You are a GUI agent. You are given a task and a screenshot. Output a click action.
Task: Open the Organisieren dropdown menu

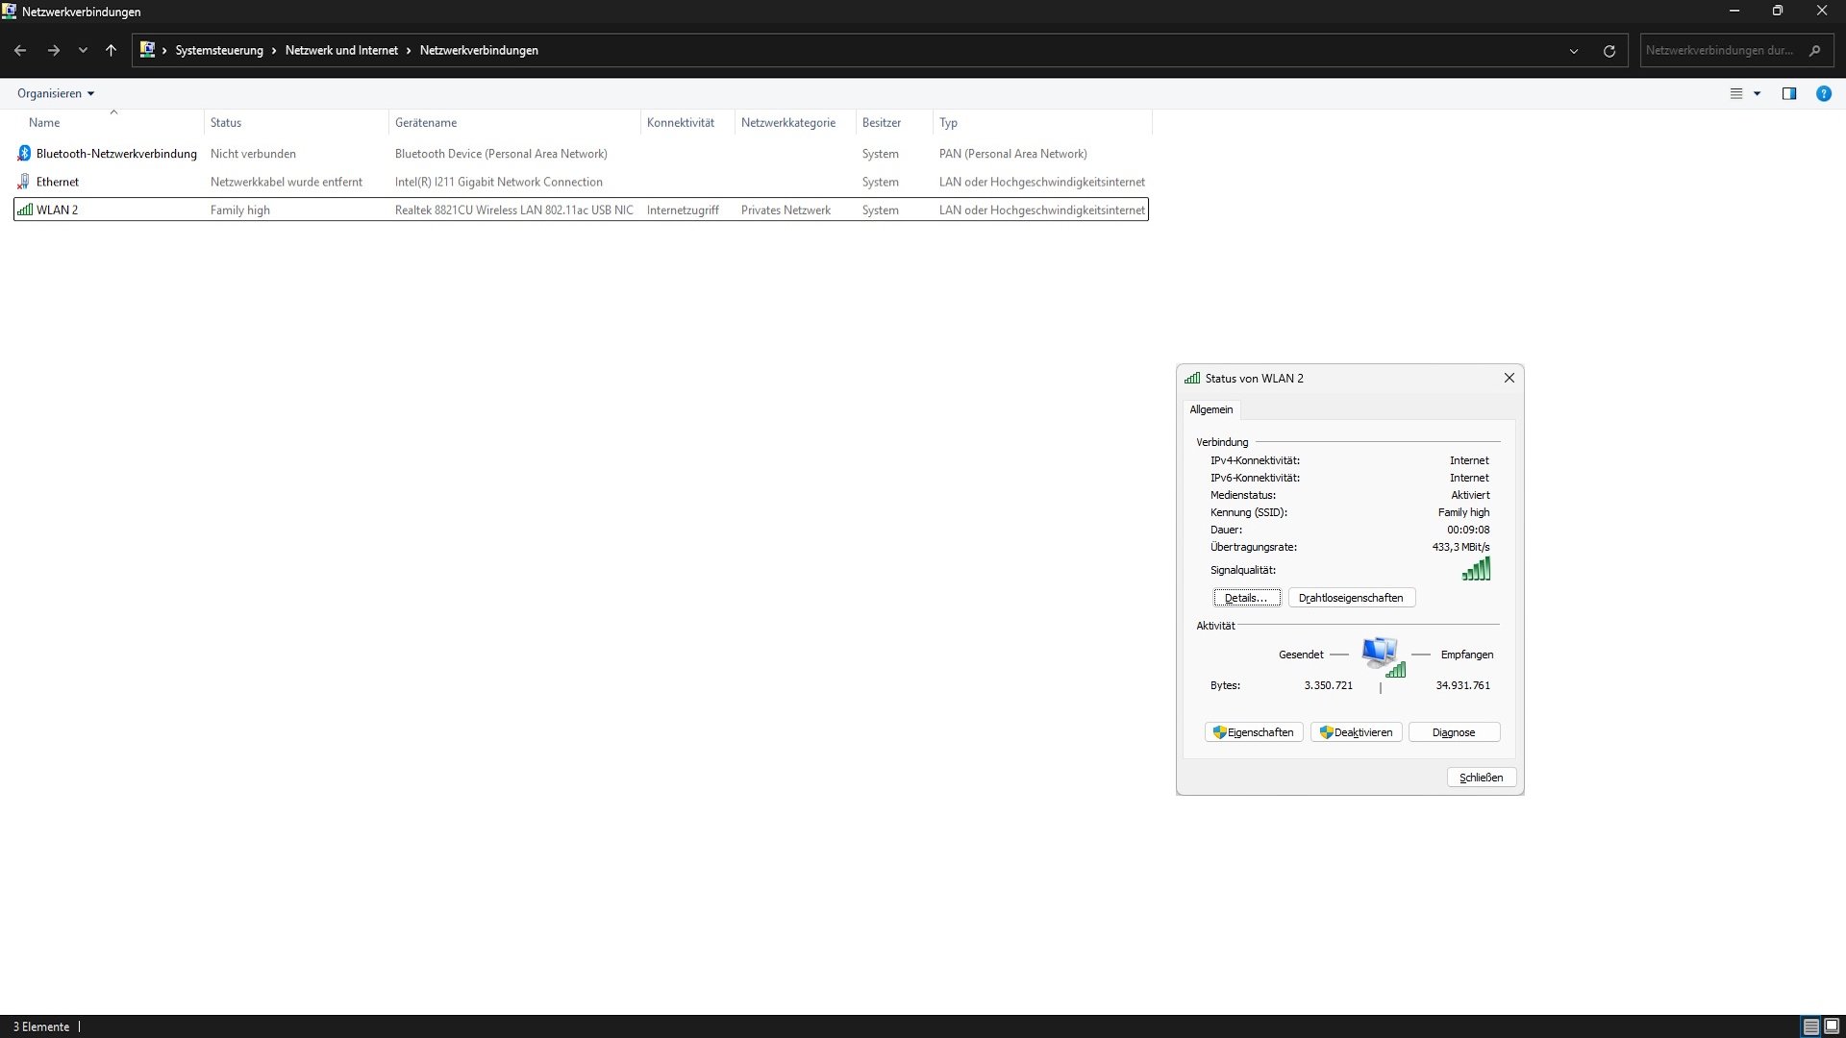[56, 94]
